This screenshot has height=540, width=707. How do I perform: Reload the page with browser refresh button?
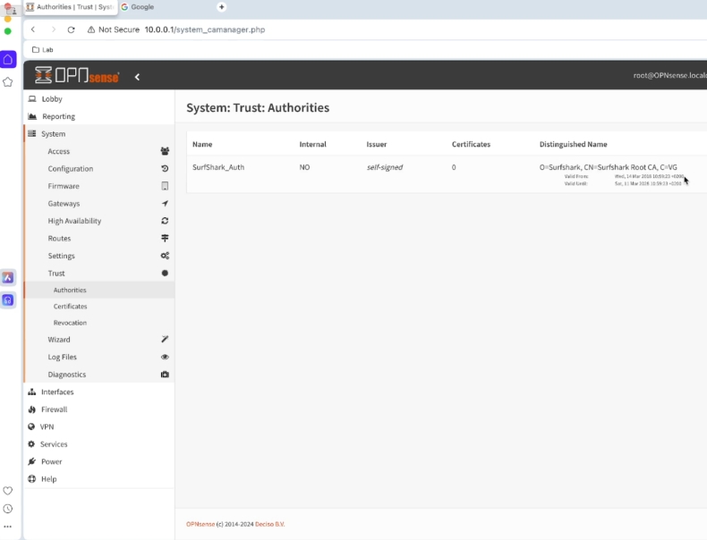pyautogui.click(x=72, y=30)
